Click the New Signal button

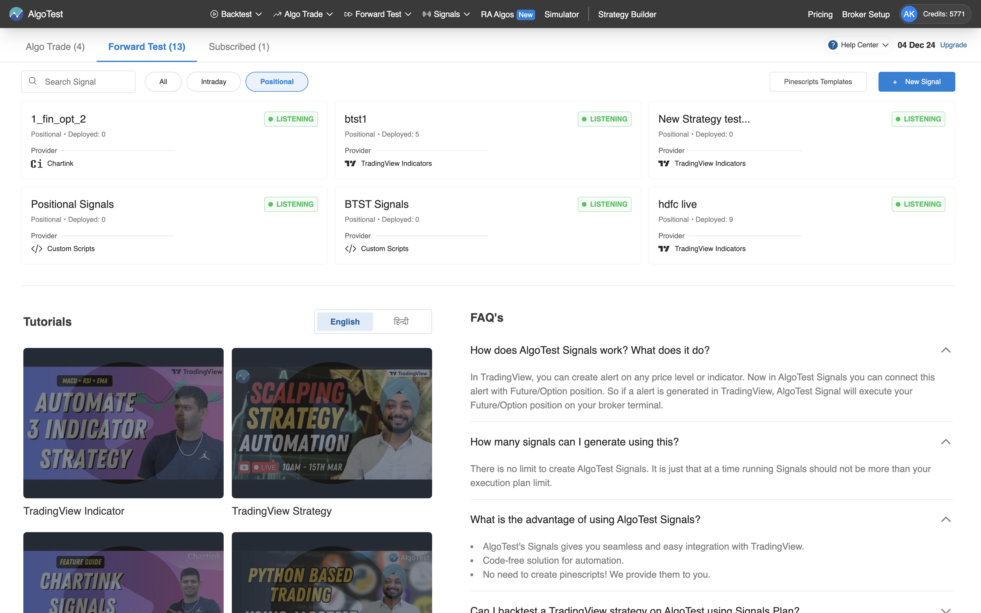pos(917,81)
